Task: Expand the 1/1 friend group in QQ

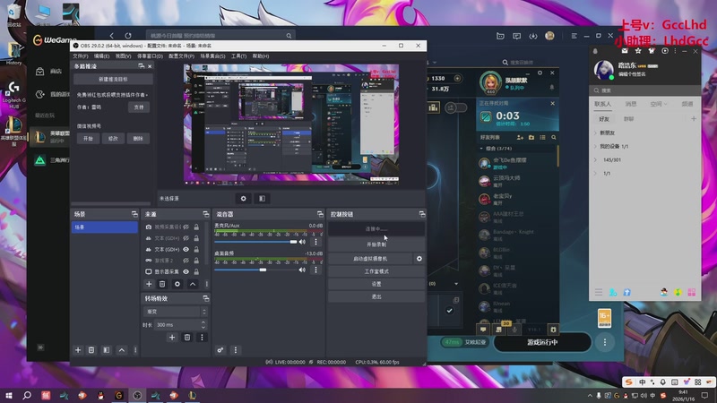Action: [x=595, y=174]
